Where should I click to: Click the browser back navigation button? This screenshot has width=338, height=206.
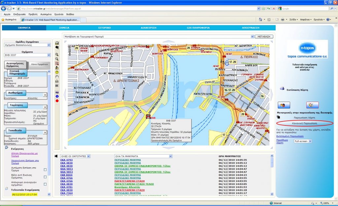[x=3, y=8]
